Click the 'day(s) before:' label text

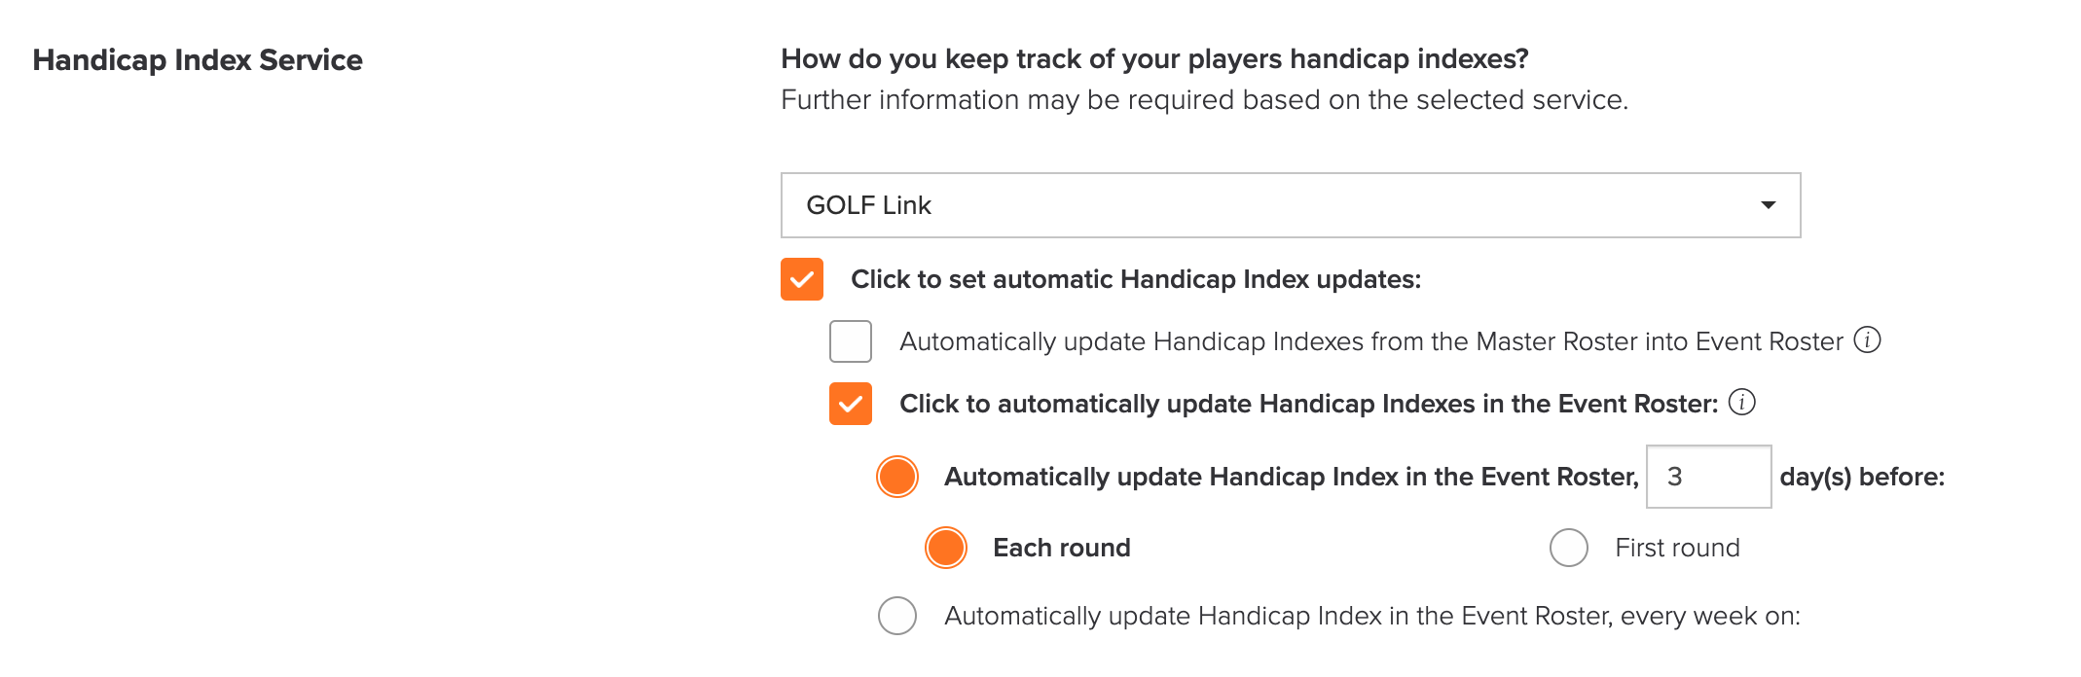pyautogui.click(x=1862, y=477)
